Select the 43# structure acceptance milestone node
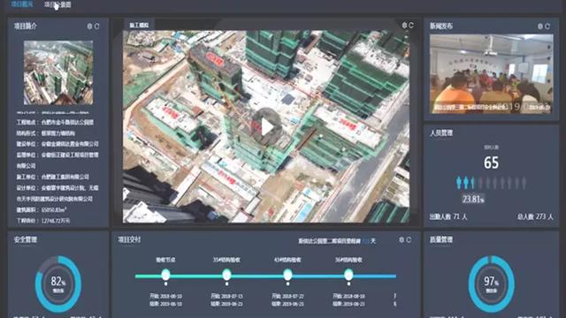566x318 pixels. point(287,275)
